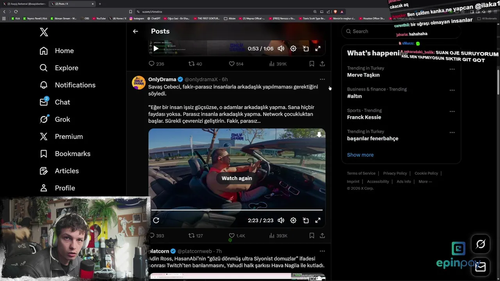Click the X Search input field

[x=401, y=31]
